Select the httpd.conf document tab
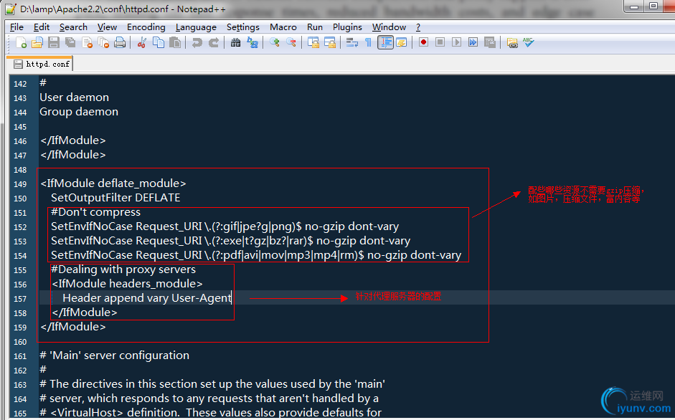This screenshot has width=675, height=420. [42, 64]
